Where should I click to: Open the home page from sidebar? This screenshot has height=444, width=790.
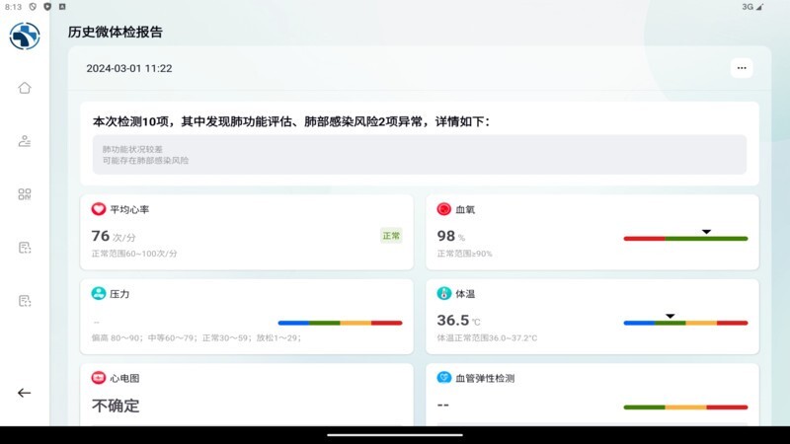25,87
